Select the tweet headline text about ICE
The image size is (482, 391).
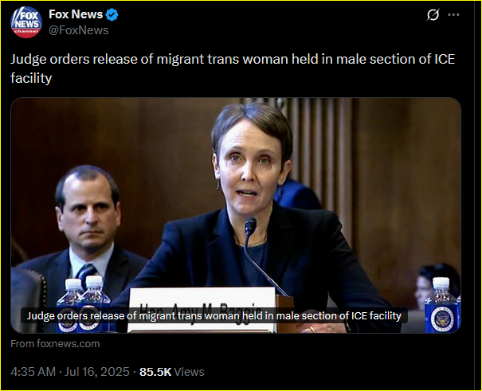233,68
